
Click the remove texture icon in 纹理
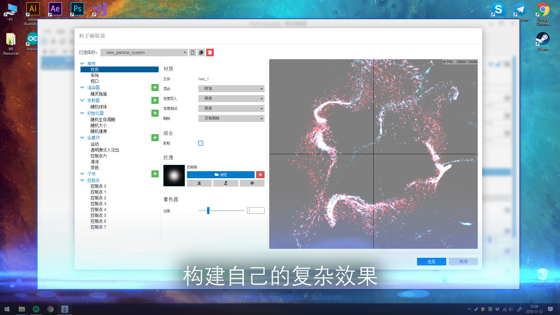coord(260,175)
